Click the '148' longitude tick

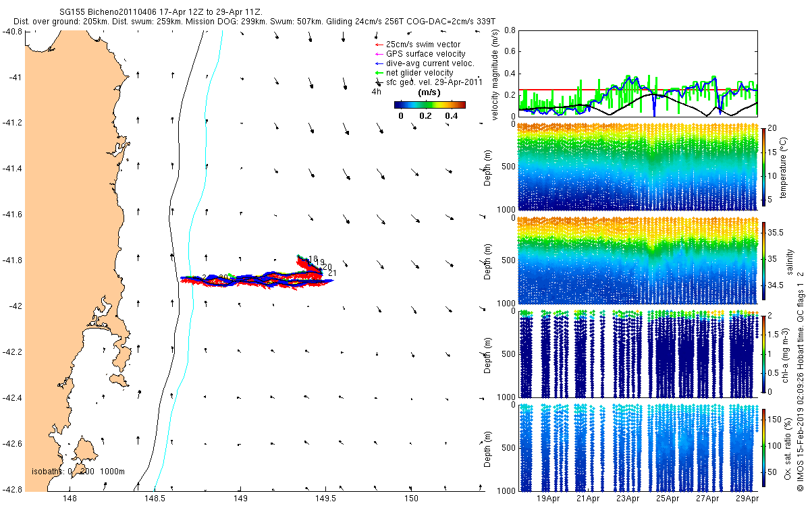coord(69,499)
